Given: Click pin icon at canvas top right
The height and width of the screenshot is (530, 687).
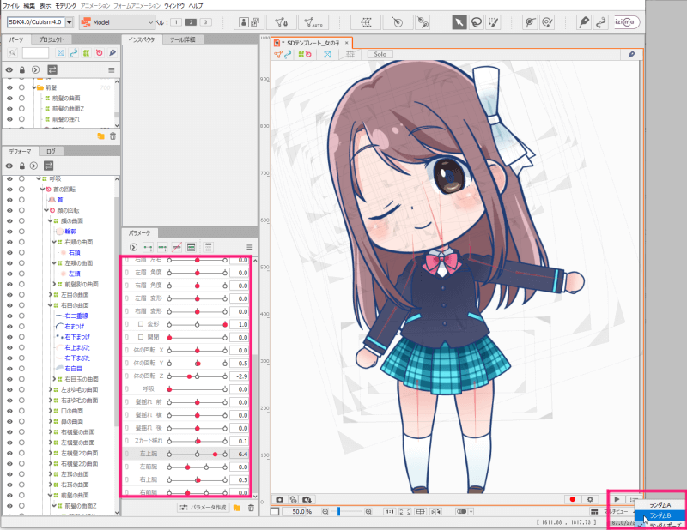Looking at the screenshot, I should coord(631,54).
